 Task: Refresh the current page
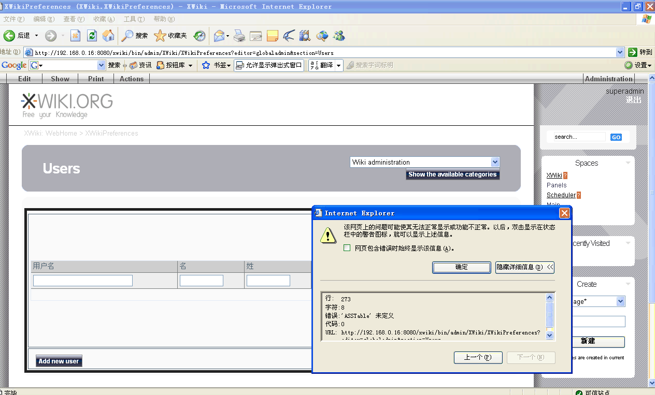(92, 36)
